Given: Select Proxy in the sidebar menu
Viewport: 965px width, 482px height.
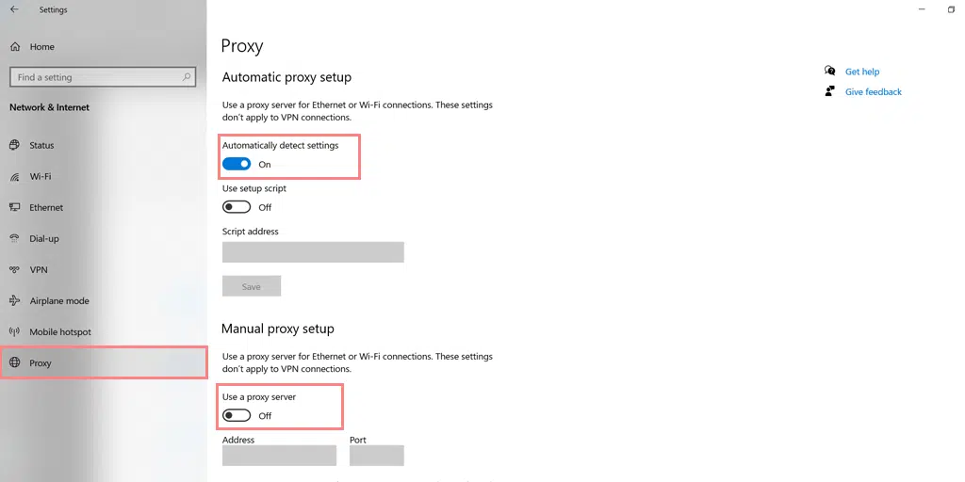Looking at the screenshot, I should pos(41,362).
